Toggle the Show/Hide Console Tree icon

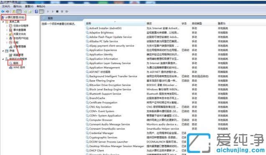point(19,12)
